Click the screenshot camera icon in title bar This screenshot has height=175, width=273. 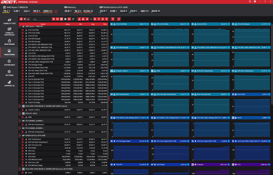point(255,2)
